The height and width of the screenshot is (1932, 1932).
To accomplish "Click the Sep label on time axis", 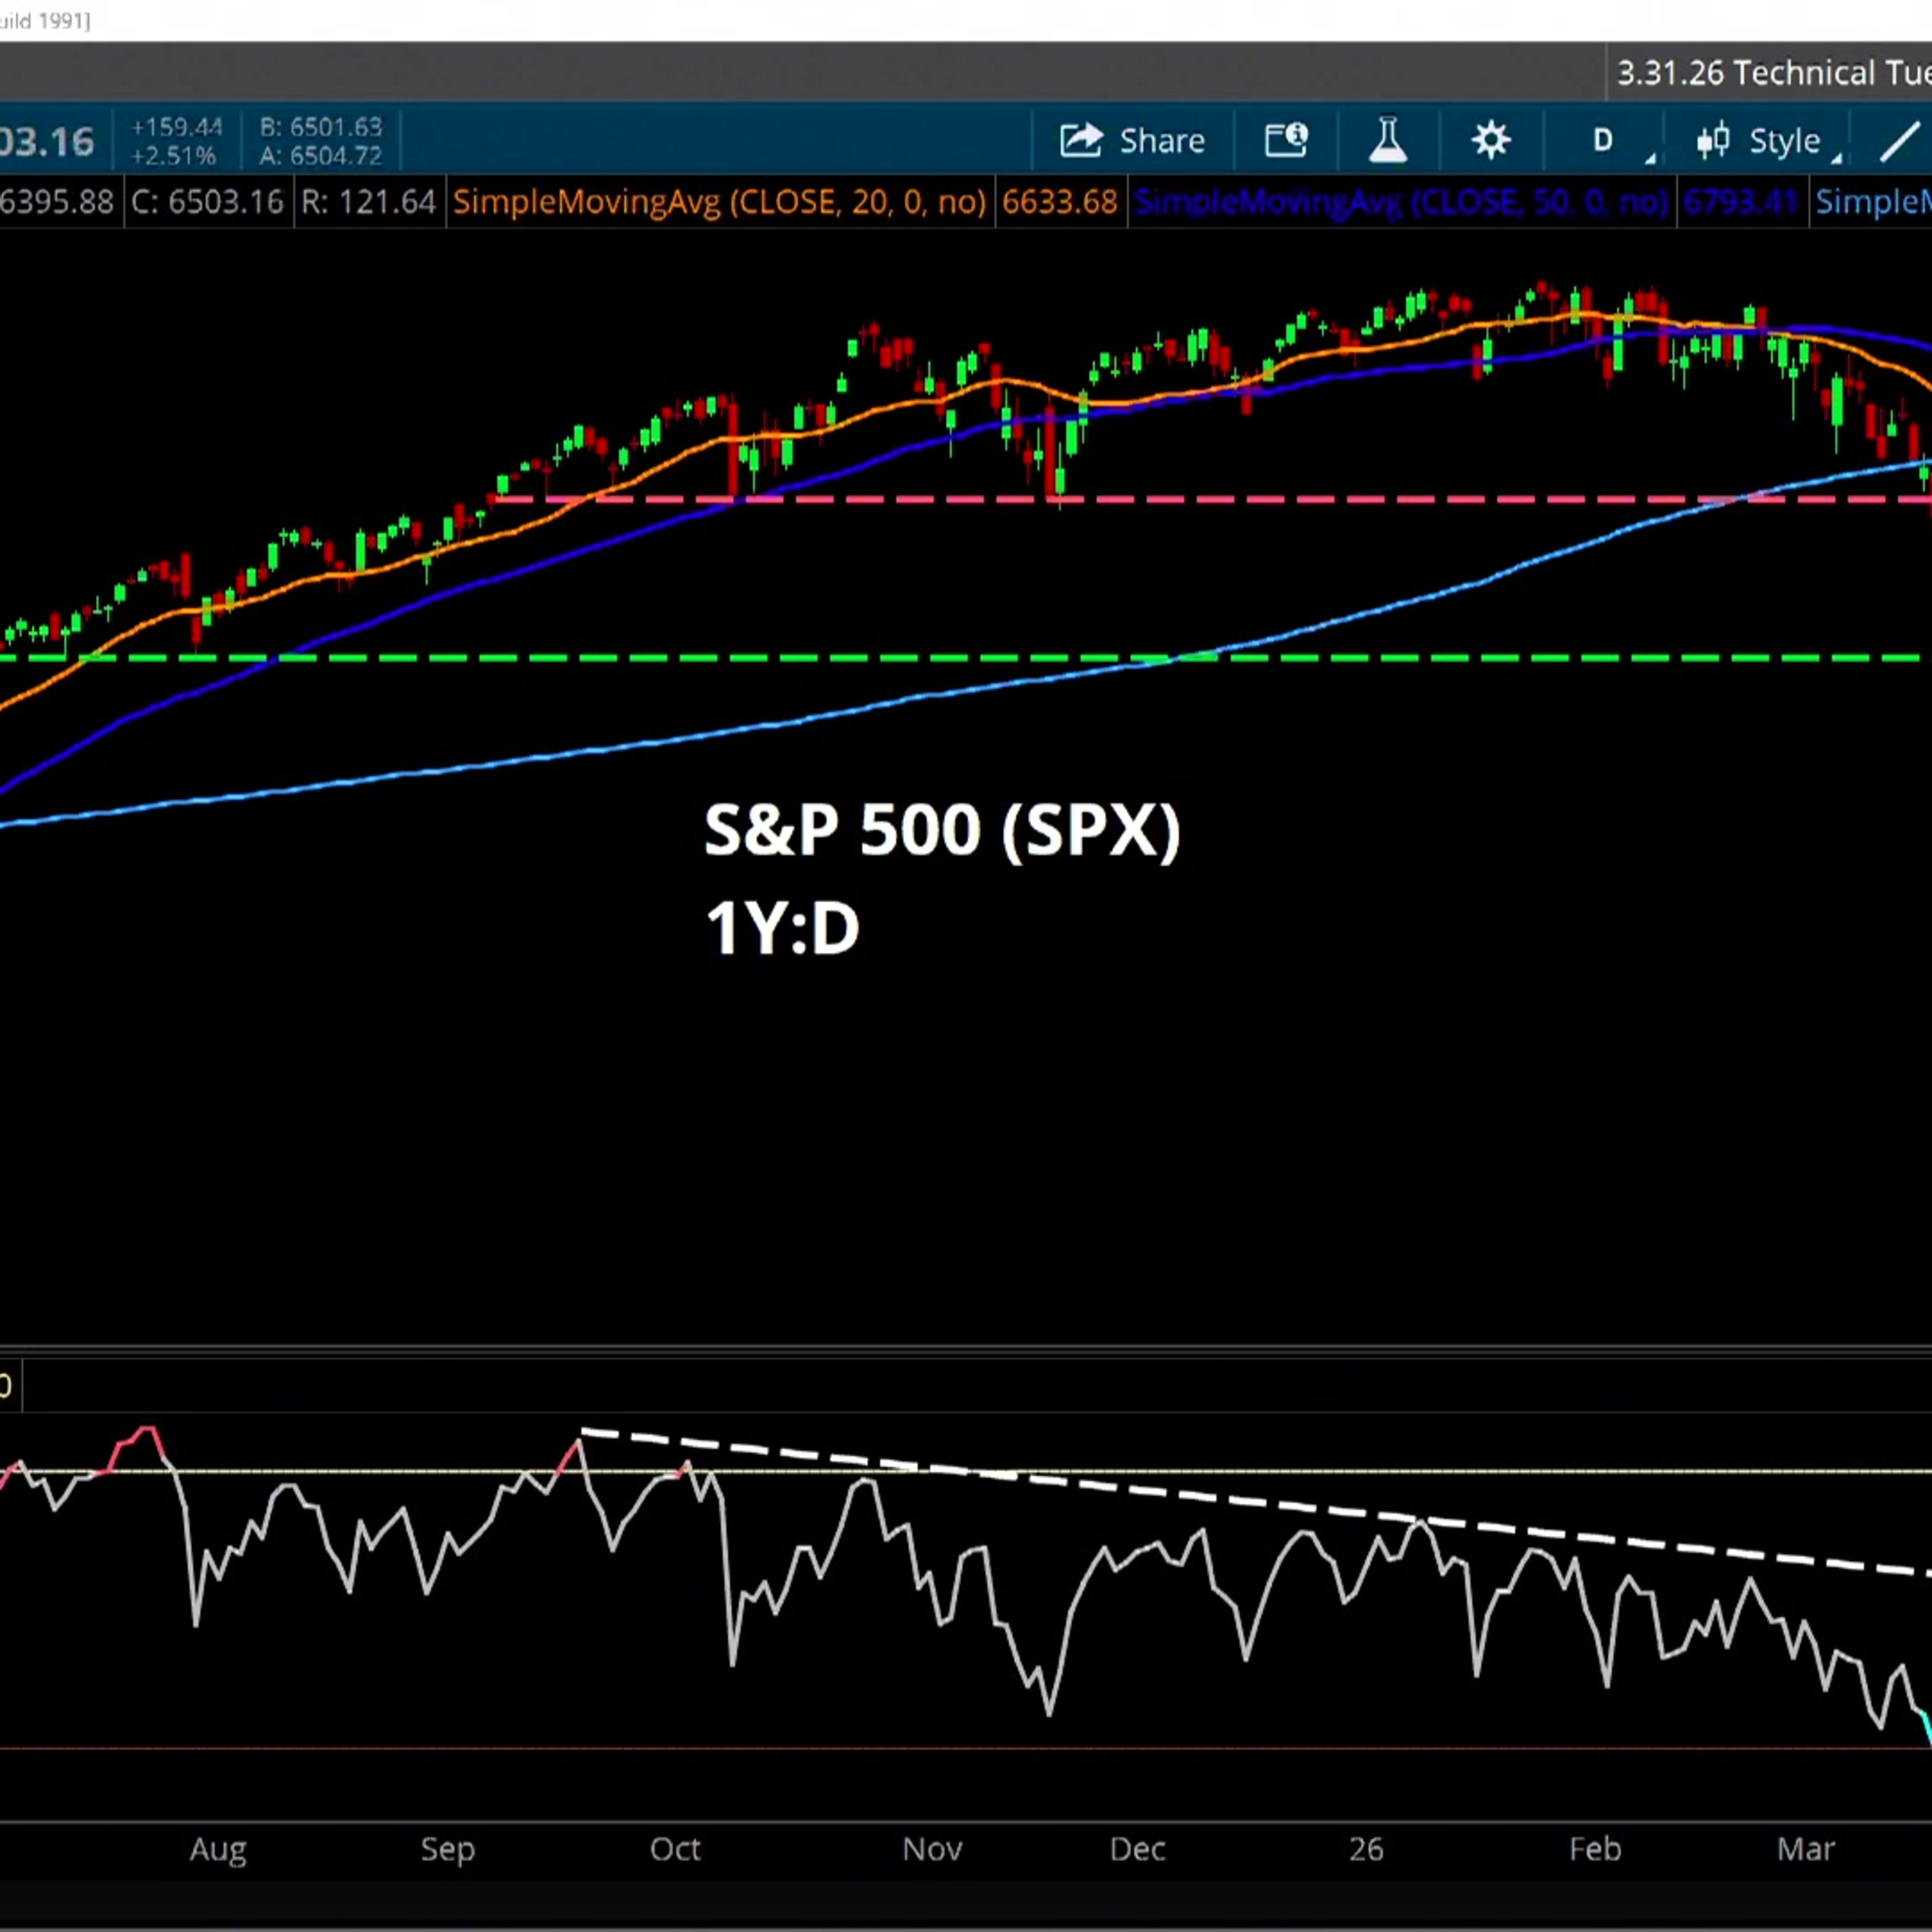I will tap(447, 1849).
